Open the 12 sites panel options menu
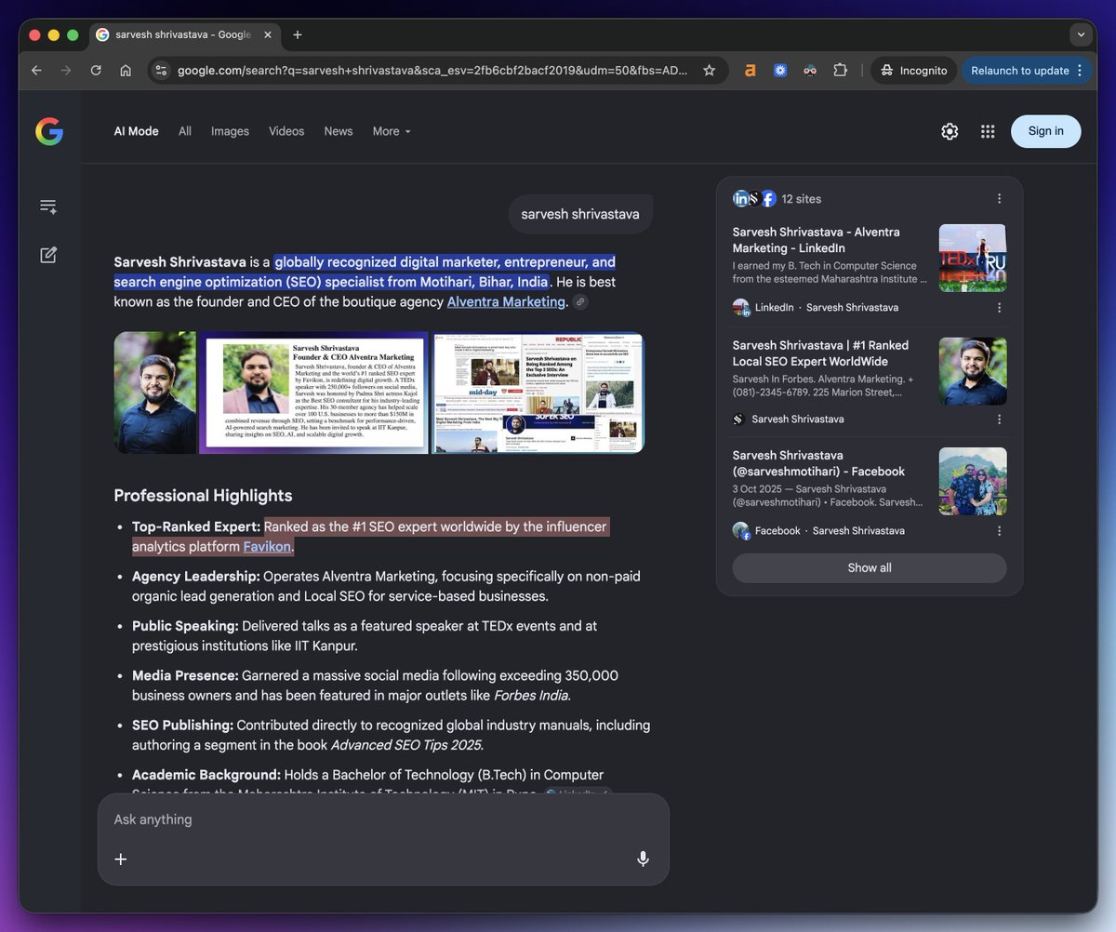 (1000, 198)
